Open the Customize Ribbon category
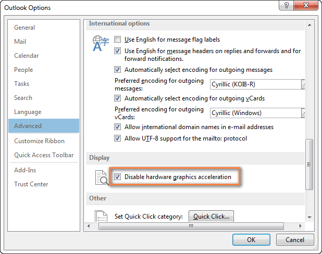Viewport: 322px width, 254px height. (44, 141)
